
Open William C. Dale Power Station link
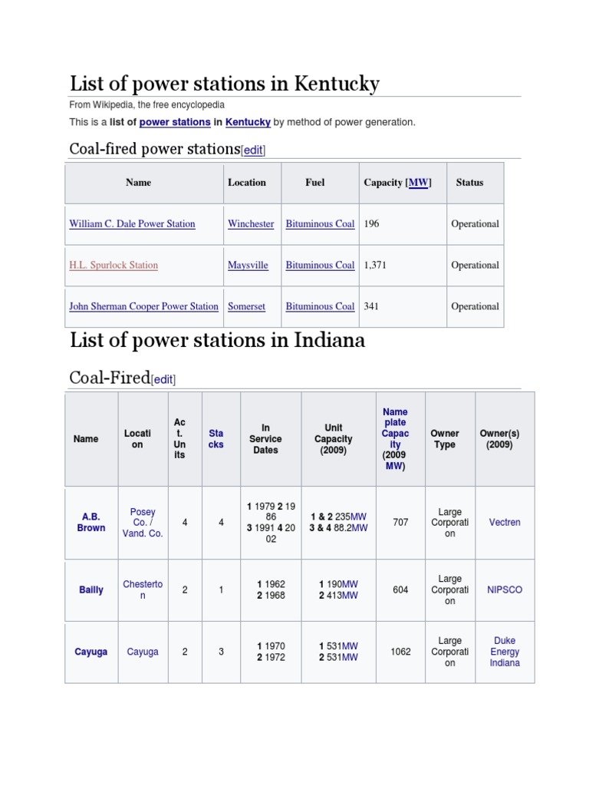[x=132, y=224]
